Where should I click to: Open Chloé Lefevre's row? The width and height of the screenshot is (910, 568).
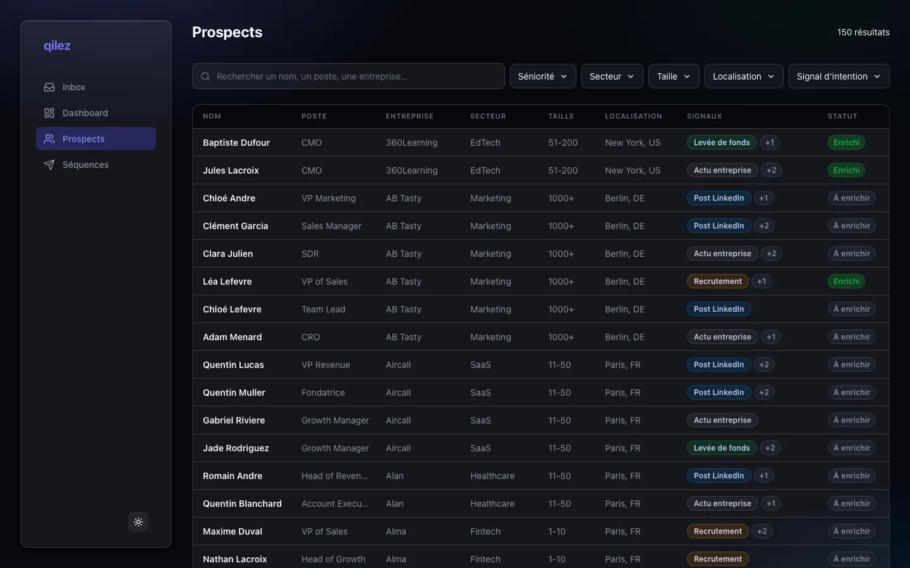coord(541,309)
